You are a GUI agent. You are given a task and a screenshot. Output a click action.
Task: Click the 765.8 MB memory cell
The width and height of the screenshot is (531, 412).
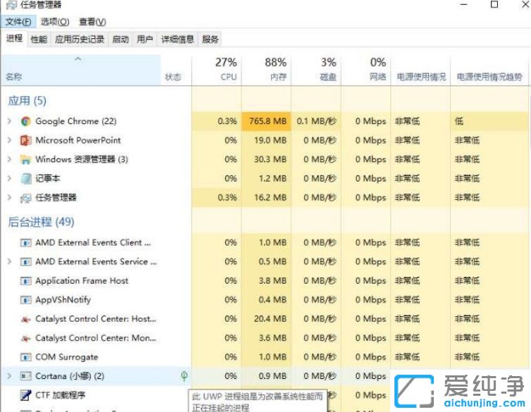pyautogui.click(x=266, y=121)
